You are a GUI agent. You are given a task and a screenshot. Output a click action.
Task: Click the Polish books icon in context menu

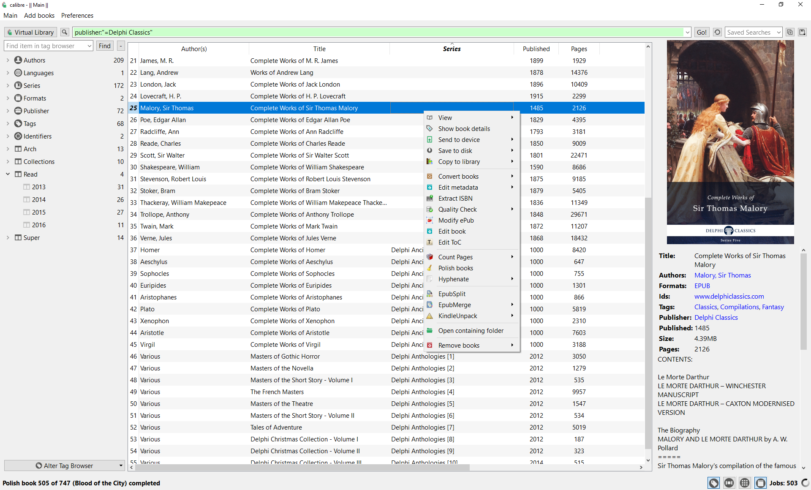[x=430, y=268]
